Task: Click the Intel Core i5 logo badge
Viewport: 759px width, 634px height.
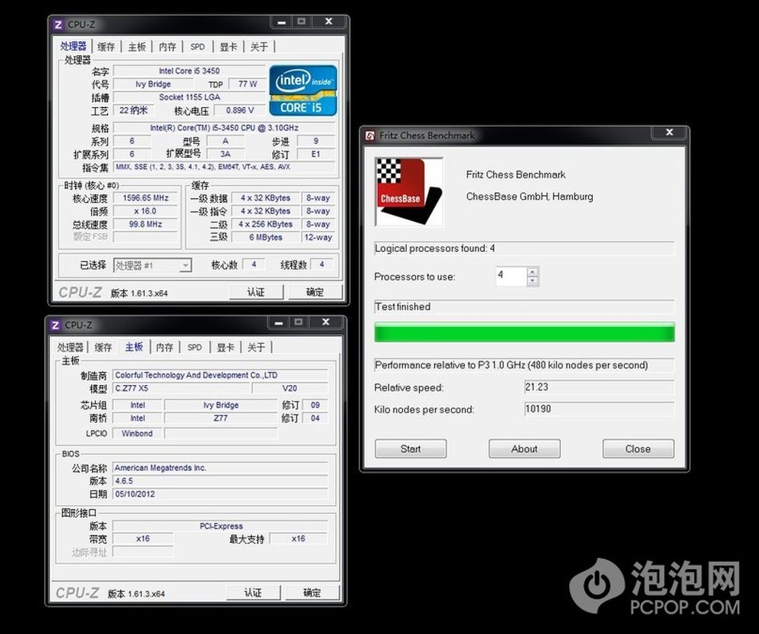Action: click(x=303, y=90)
